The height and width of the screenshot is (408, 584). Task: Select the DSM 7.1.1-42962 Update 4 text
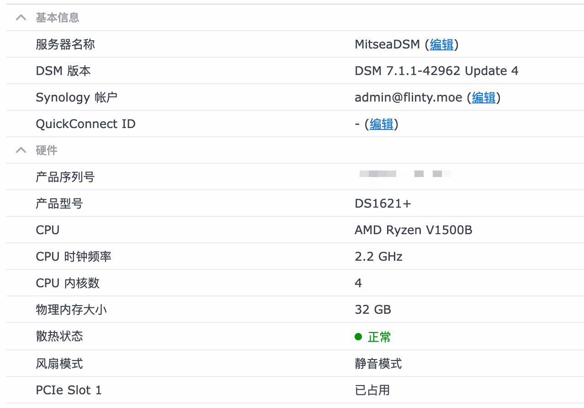(x=436, y=71)
